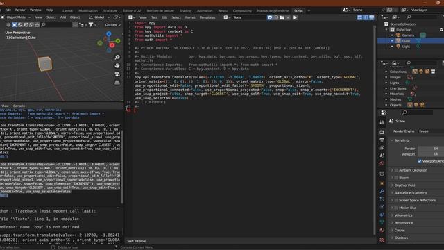Switch the viewport between perspective and orthographic
The height and width of the screenshot is (250, 444).
117,83
